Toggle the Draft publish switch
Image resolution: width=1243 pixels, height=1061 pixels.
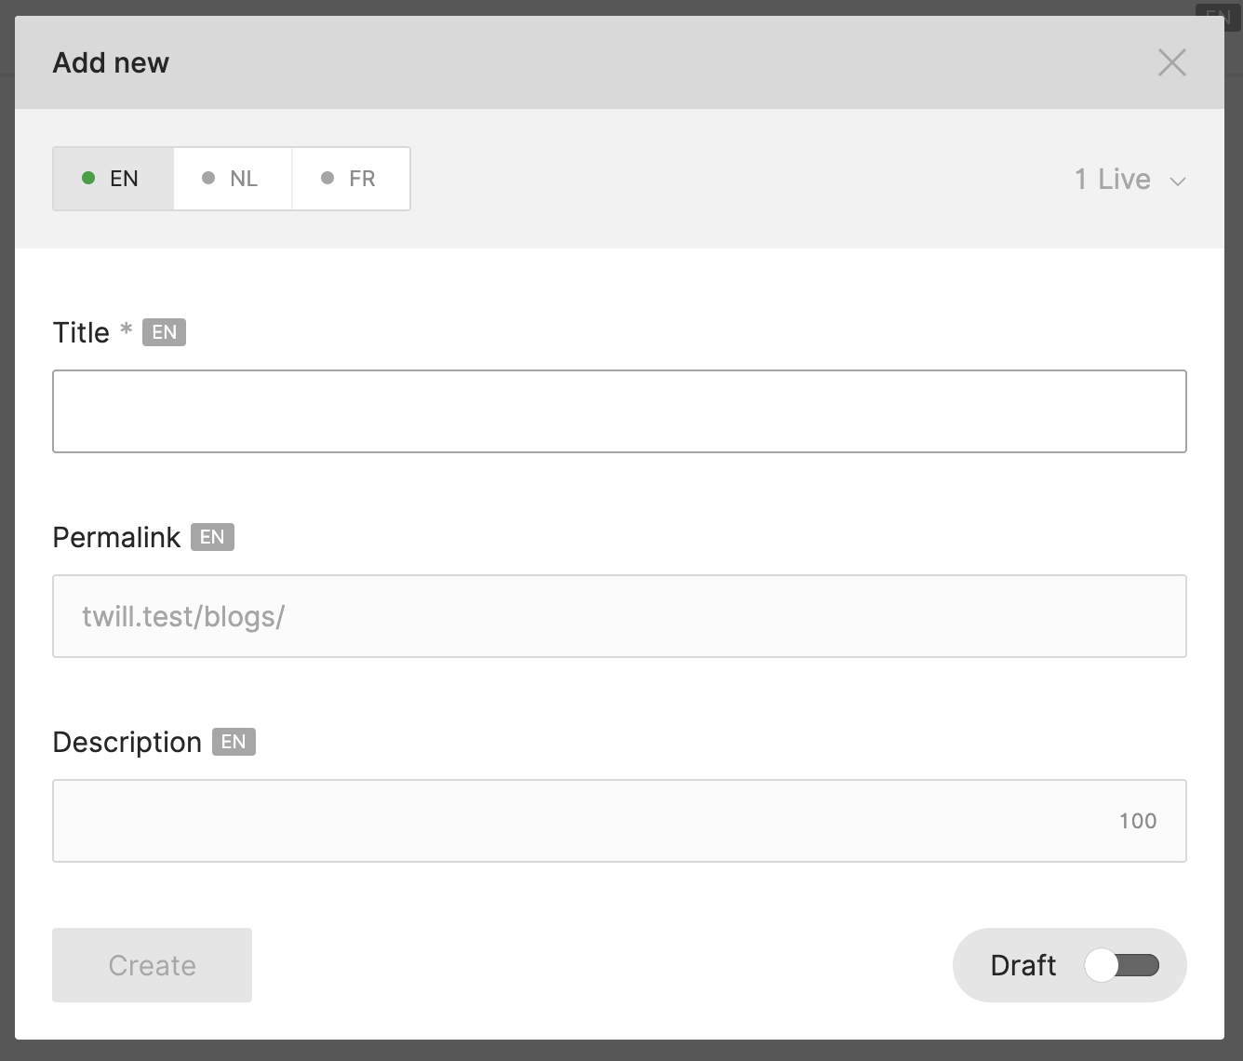[1122, 965]
